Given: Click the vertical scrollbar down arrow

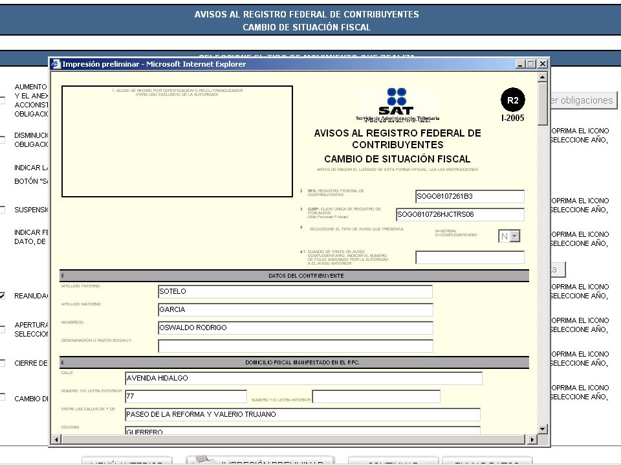Looking at the screenshot, I should click(x=542, y=428).
